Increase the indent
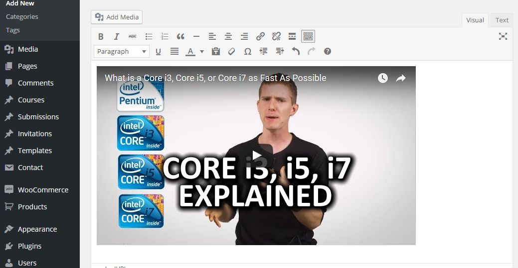518x268 pixels. [280, 51]
